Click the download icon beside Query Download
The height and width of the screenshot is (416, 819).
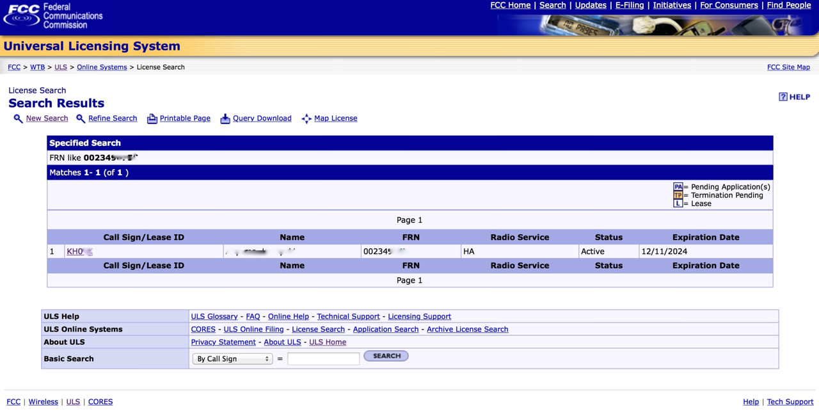[225, 119]
